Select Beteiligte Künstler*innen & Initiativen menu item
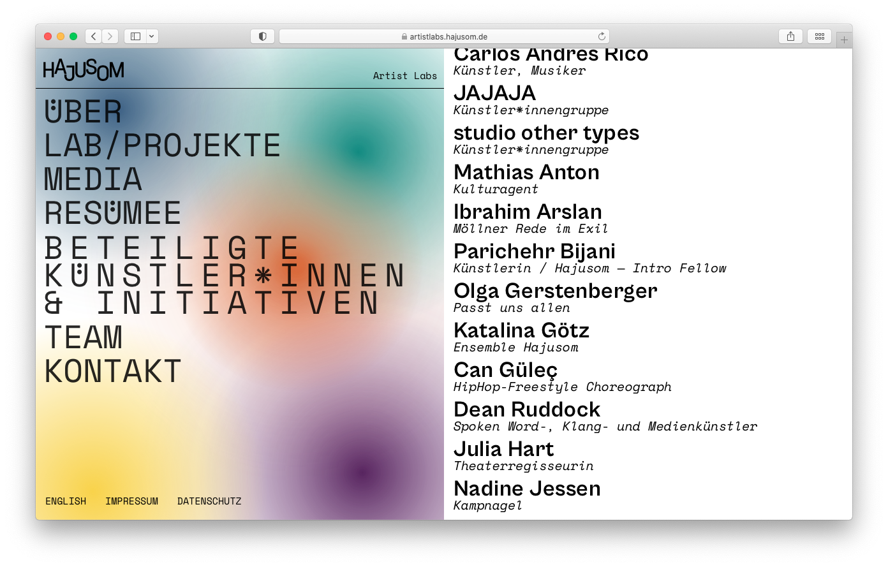Image resolution: width=888 pixels, height=567 pixels. (x=224, y=276)
